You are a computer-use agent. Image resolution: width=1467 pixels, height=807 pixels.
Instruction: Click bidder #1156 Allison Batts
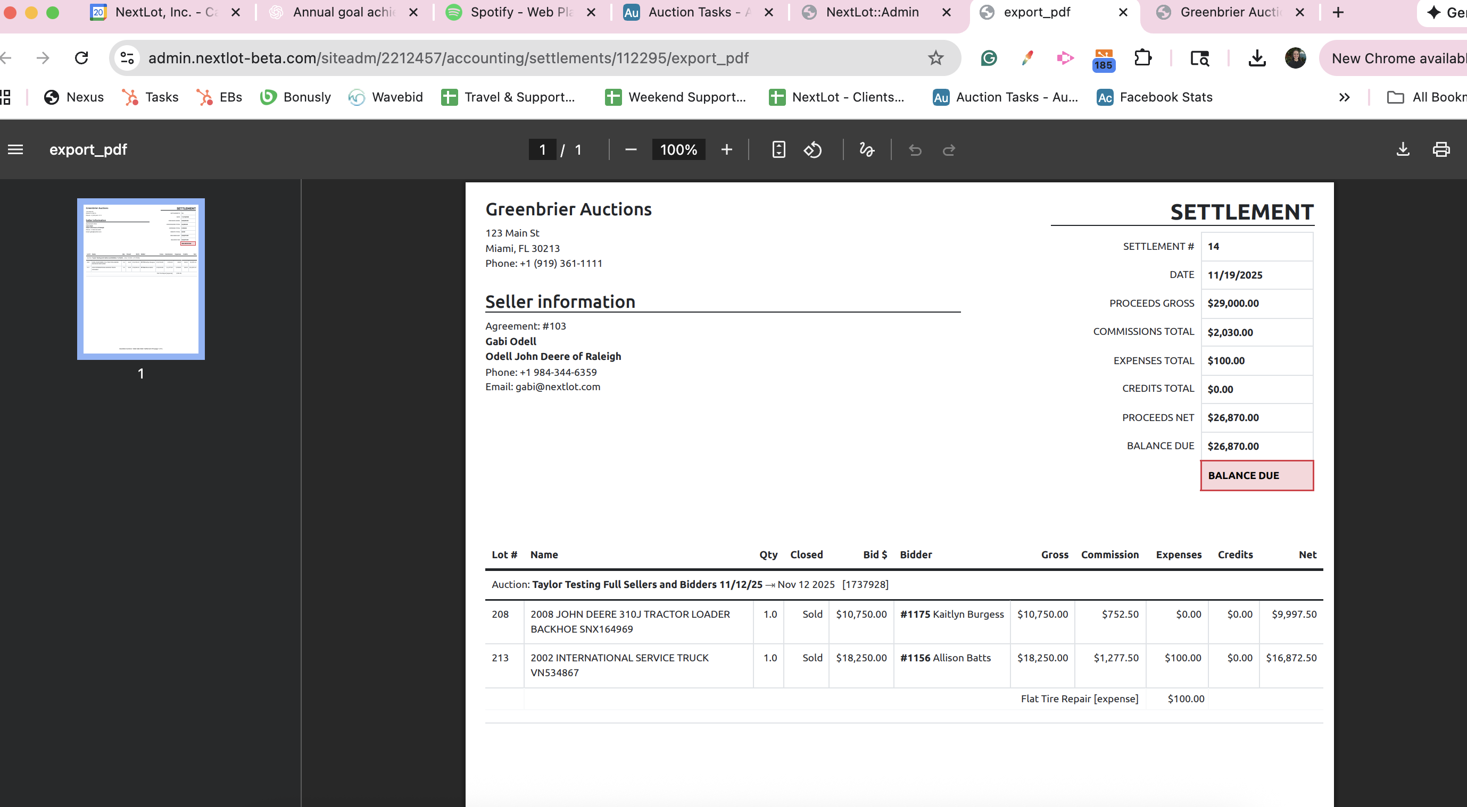tap(946, 658)
